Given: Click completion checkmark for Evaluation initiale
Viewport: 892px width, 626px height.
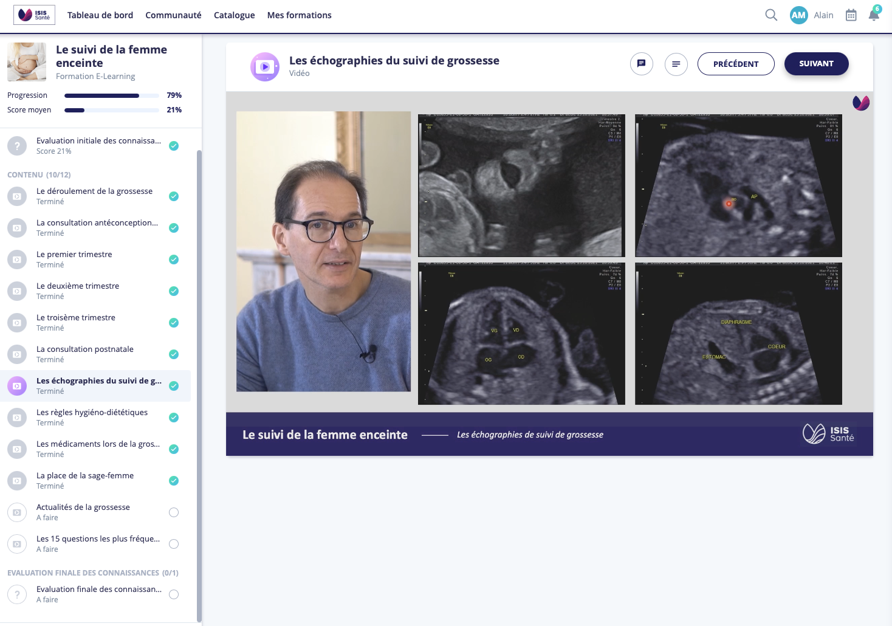Looking at the screenshot, I should (x=174, y=146).
